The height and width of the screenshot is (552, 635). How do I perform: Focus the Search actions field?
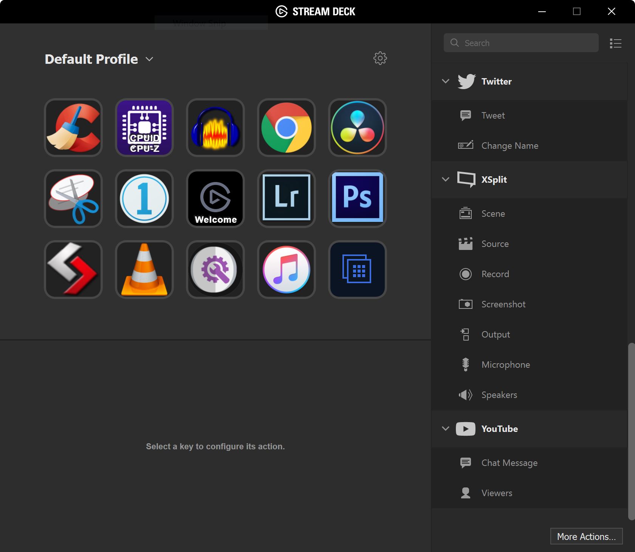[x=521, y=43]
